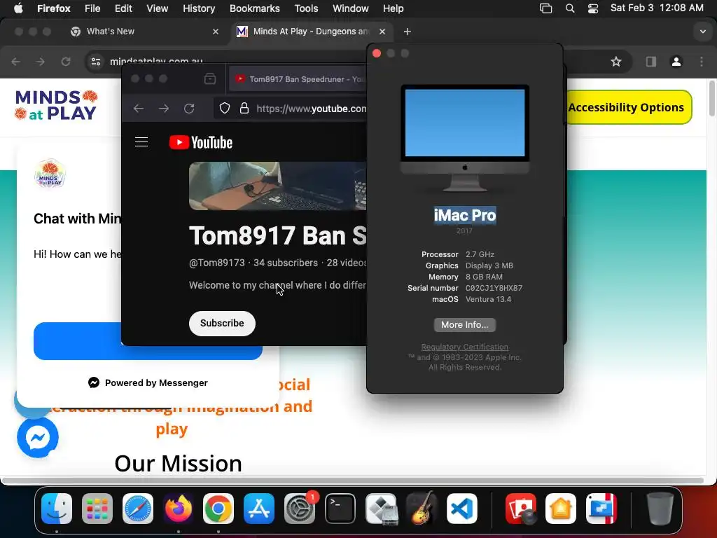This screenshot has height=538, width=717.
Task: Click the YouTube logo
Action: [x=201, y=142]
